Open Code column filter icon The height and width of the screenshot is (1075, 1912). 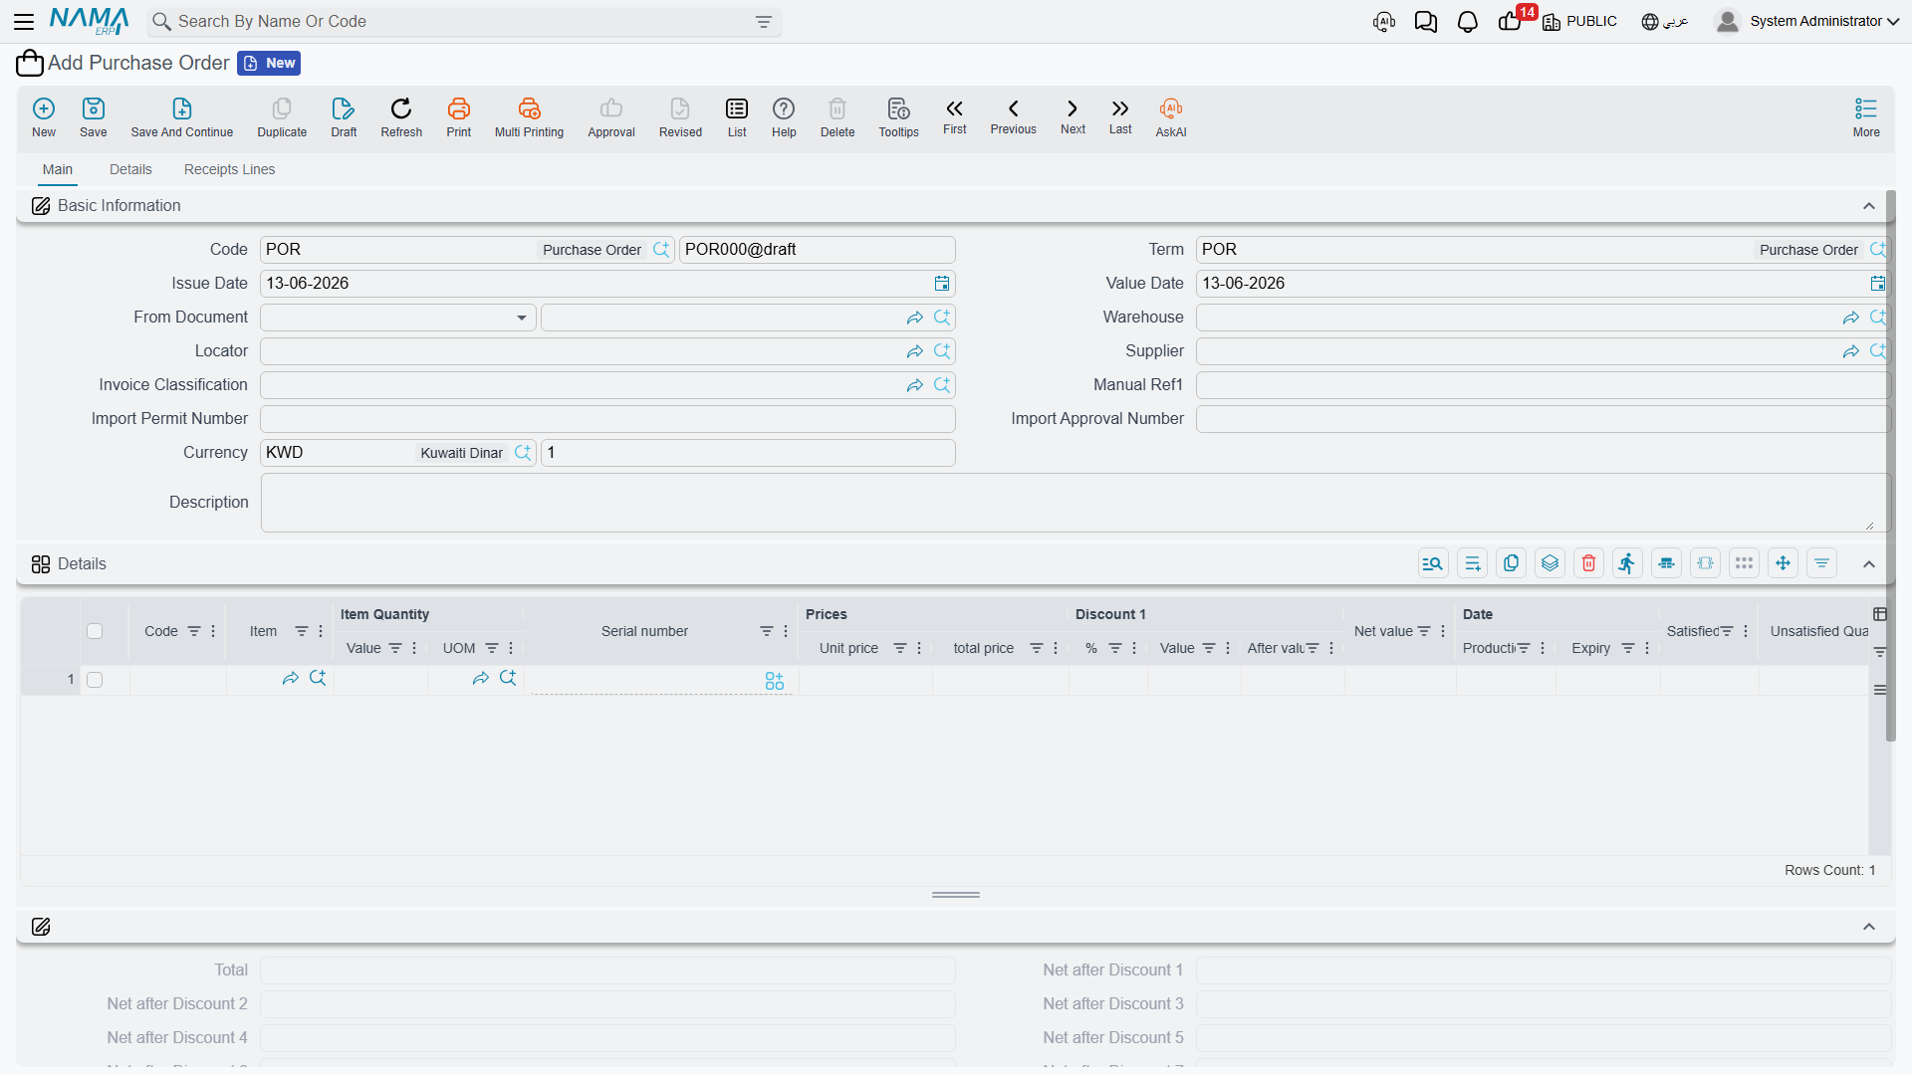pos(194,631)
